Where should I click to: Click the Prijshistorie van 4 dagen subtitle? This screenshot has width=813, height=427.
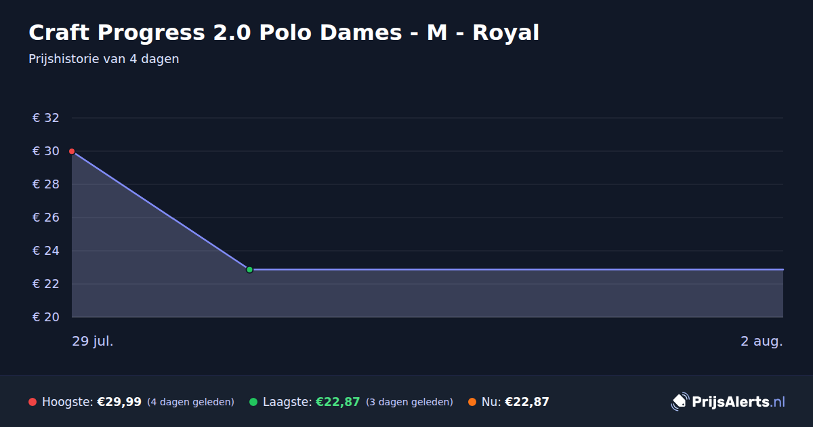point(104,59)
